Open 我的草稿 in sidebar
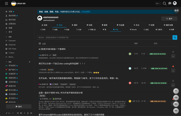Screen dimensions: 181x116 point(12,16)
